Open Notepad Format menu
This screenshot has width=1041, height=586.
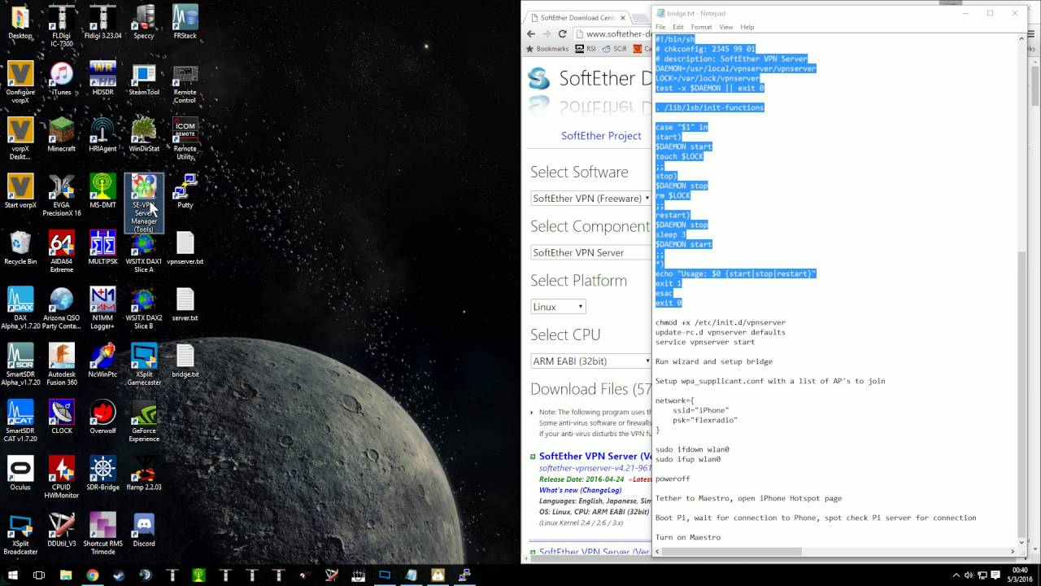click(701, 27)
